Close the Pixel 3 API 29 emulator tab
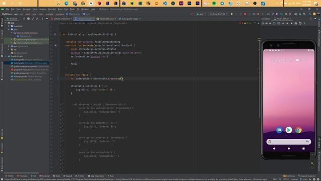The image size is (321, 181). 290,19
